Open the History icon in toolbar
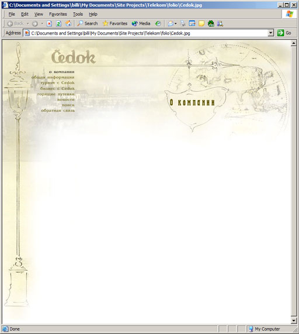Viewport: 299px width, 334px height. pyautogui.click(x=158, y=23)
